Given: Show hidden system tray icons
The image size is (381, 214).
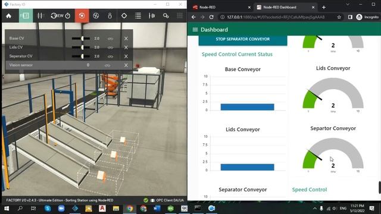Looking at the screenshot, I should coord(315,208).
